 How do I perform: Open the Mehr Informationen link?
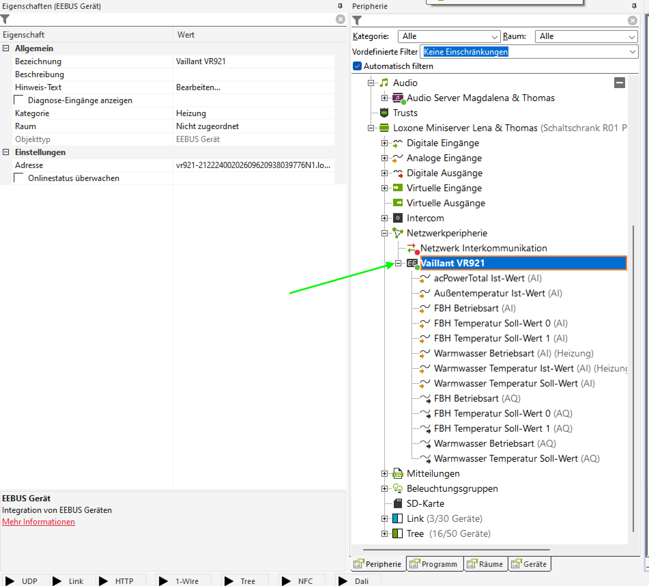39,522
